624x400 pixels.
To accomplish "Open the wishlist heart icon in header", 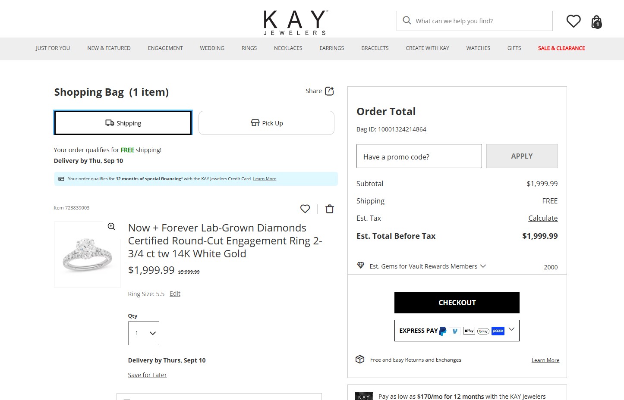I will (x=574, y=21).
